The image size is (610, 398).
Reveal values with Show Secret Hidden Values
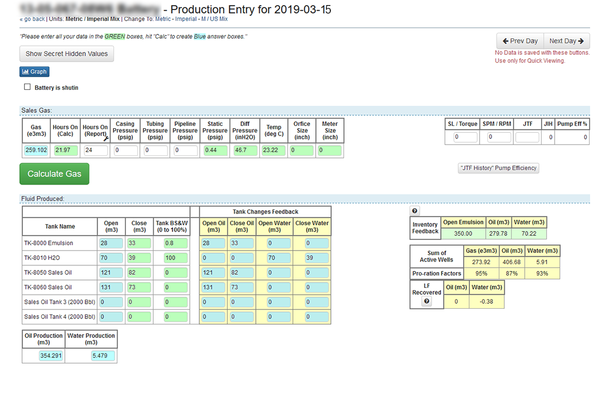67,54
